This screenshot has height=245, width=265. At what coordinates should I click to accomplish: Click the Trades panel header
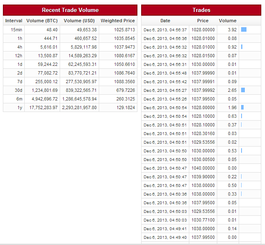[x=201, y=10]
